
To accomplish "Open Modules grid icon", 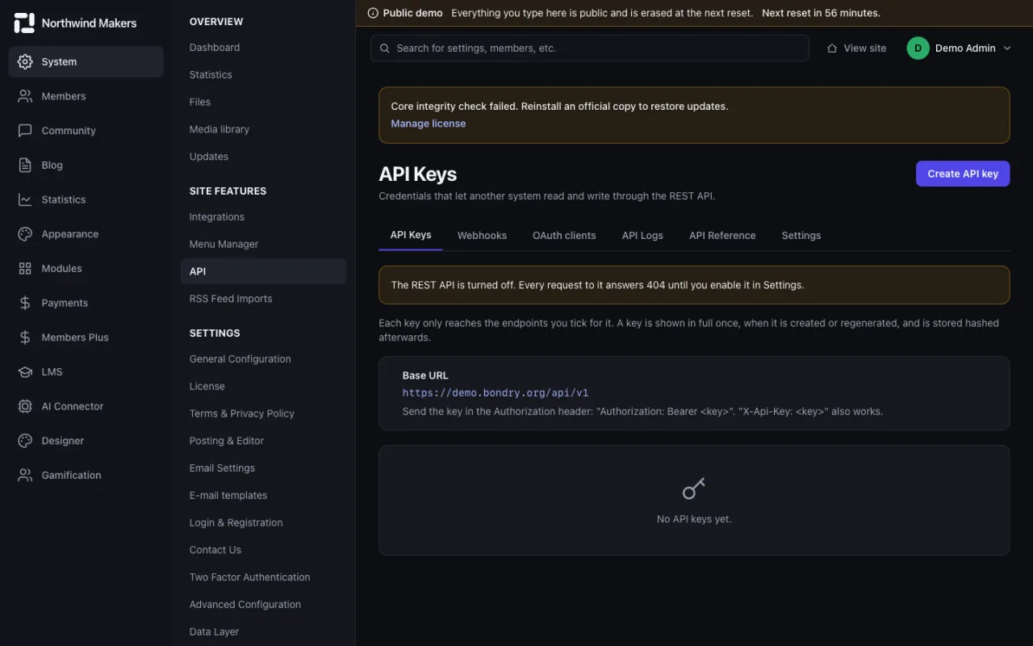I will click(25, 268).
